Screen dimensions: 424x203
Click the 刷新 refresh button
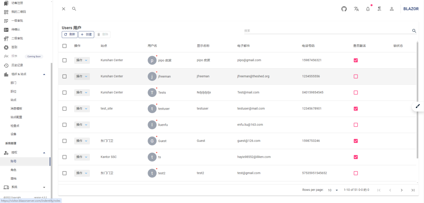click(69, 34)
